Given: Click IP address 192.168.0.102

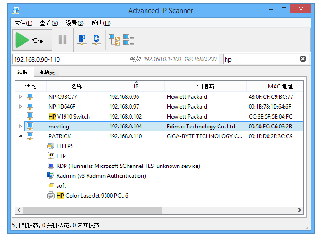Looking at the screenshot, I should (126, 117).
